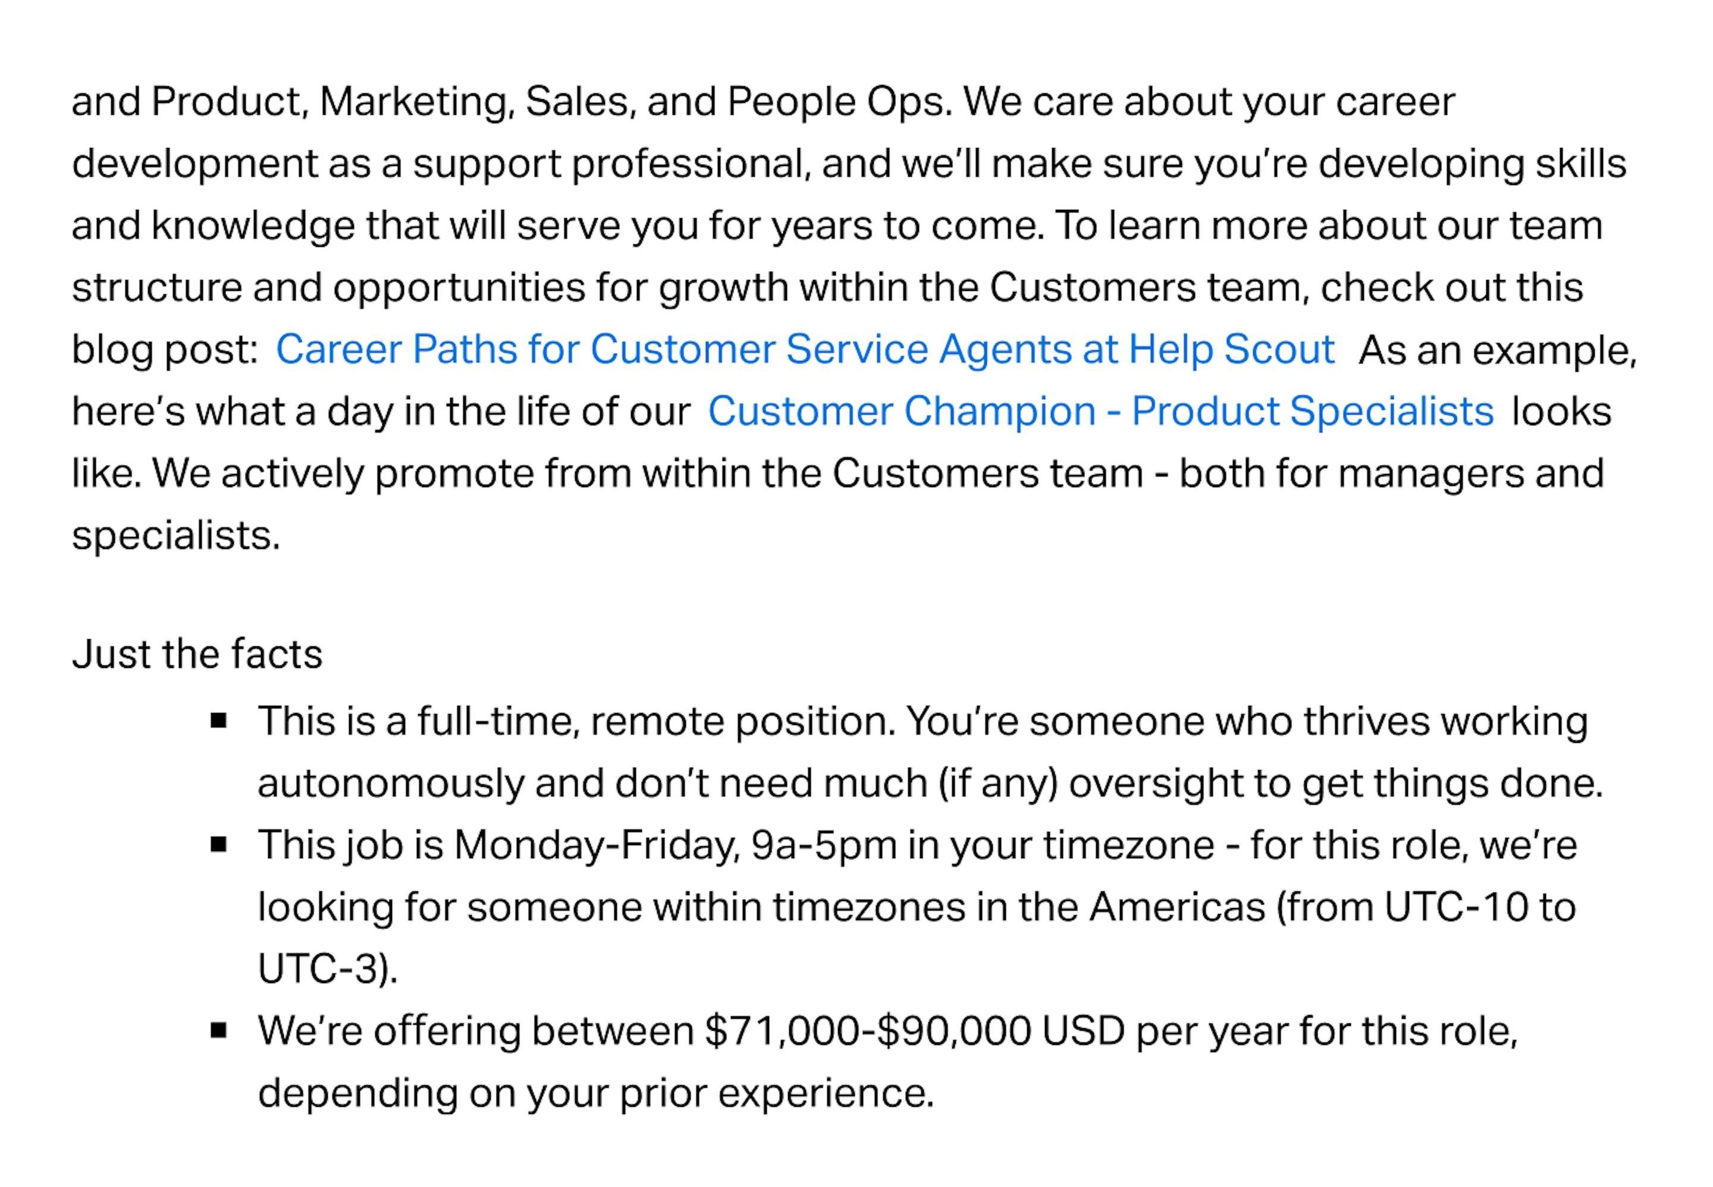Click the 9a-5pm working hours text
This screenshot has width=1713, height=1187.
823,846
